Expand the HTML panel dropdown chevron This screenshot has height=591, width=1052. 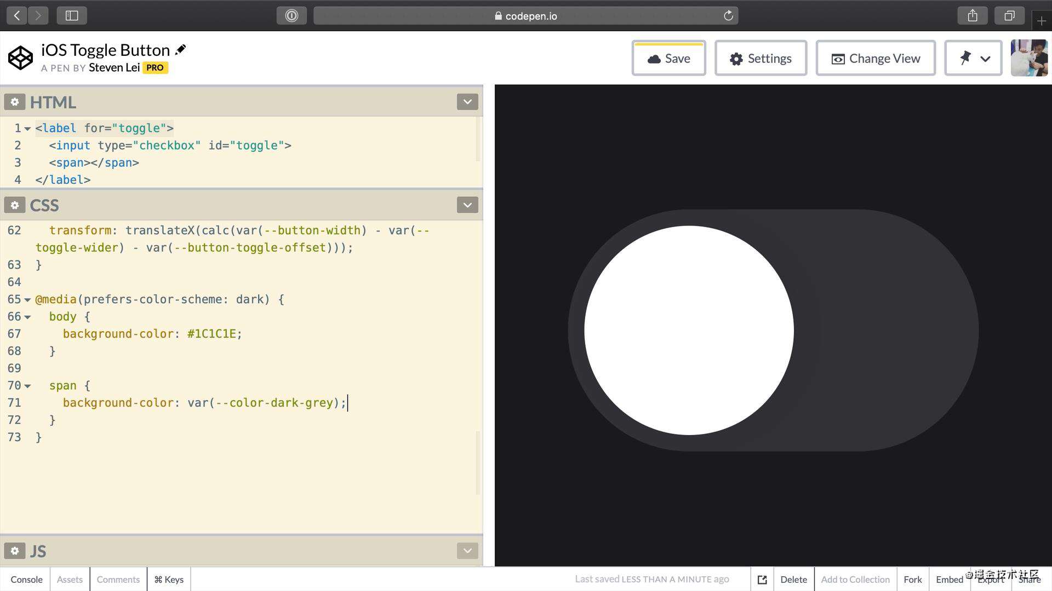click(x=467, y=102)
